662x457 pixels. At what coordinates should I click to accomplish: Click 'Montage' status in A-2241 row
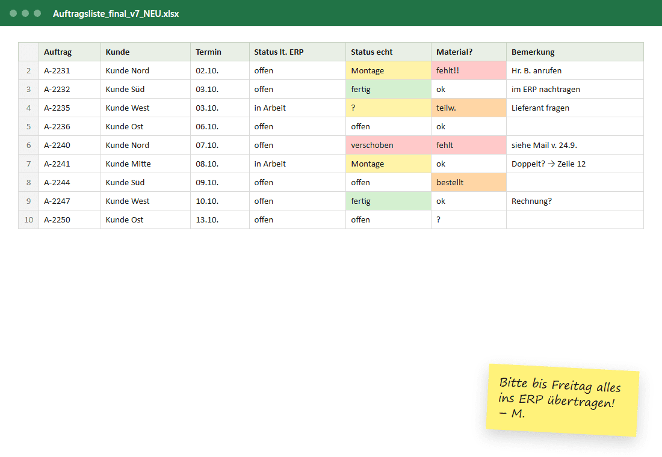[x=388, y=164]
